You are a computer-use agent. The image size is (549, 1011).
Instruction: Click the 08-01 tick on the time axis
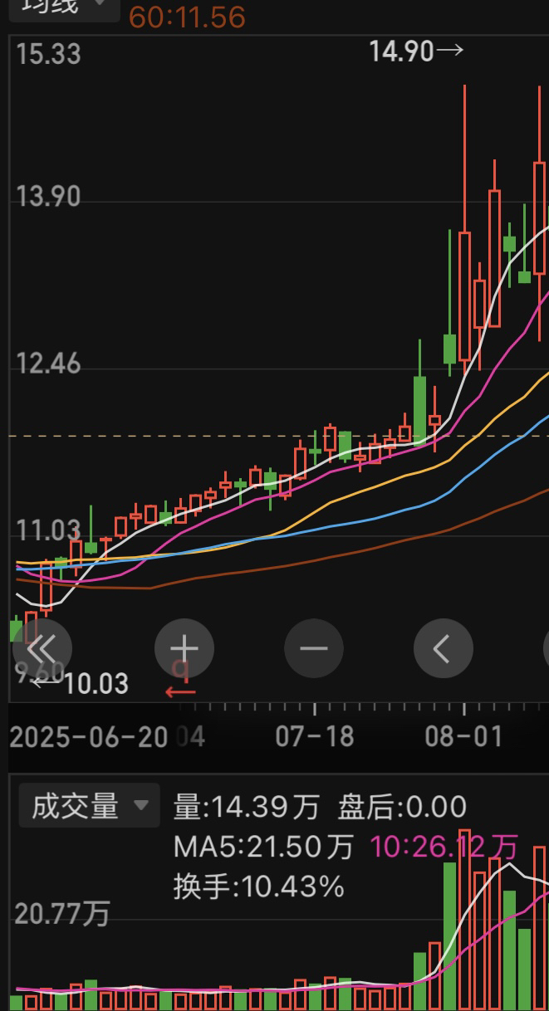click(463, 709)
